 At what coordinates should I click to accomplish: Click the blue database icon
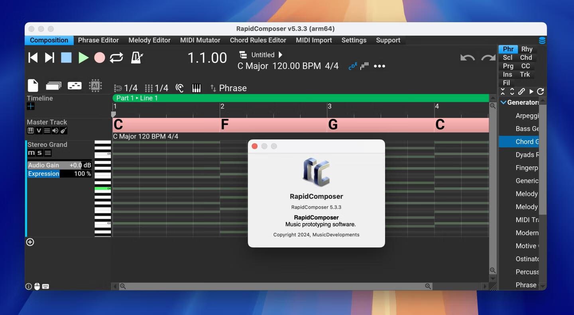click(542, 40)
